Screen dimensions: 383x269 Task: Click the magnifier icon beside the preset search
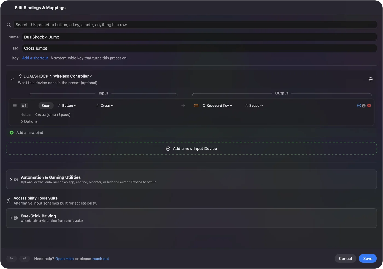9,25
